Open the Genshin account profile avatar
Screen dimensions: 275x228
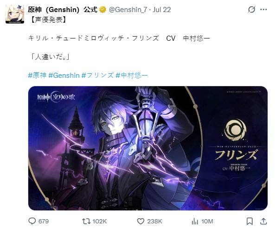[15, 14]
